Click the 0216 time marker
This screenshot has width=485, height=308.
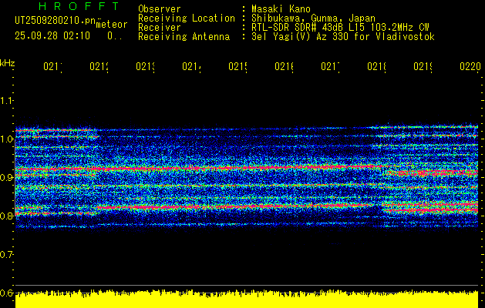click(x=285, y=66)
